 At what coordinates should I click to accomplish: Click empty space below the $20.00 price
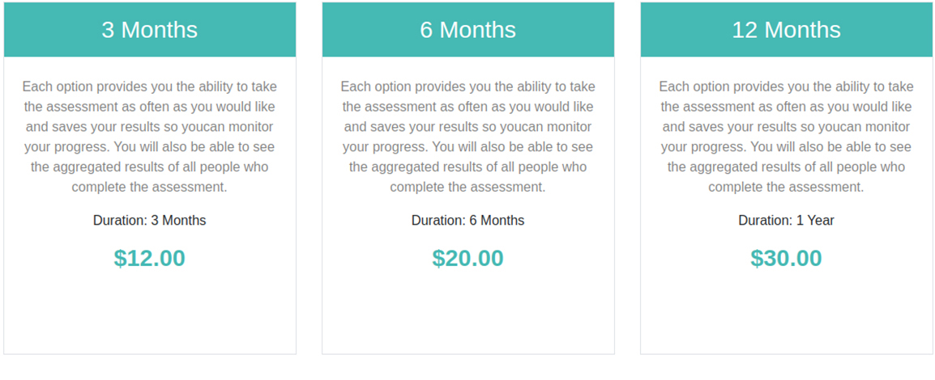[468, 312]
